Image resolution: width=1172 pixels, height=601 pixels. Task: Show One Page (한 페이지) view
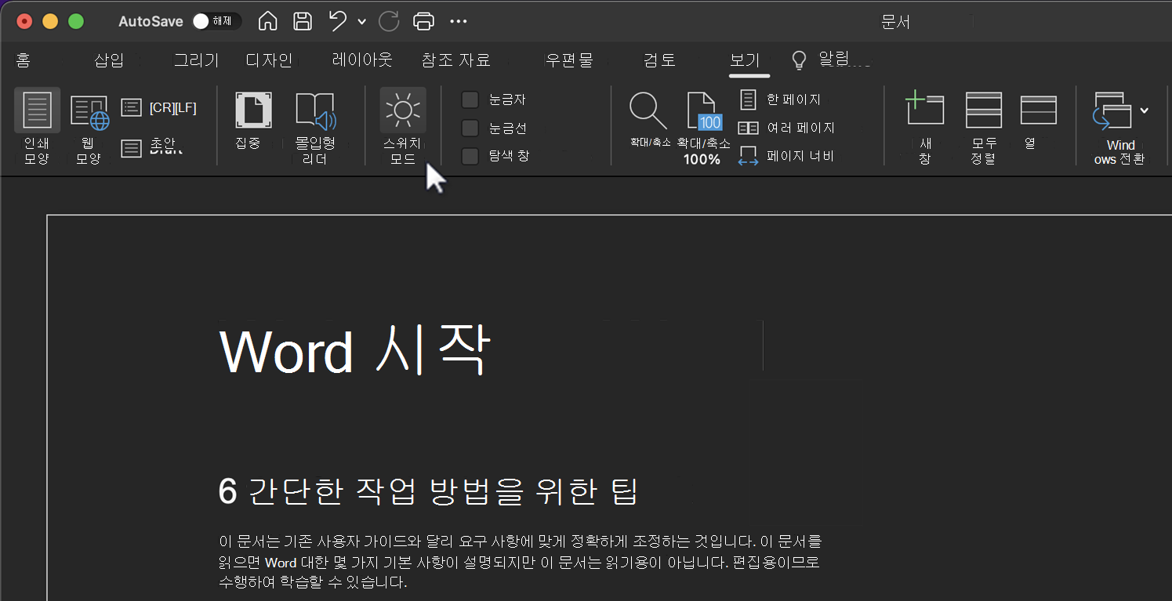tap(781, 100)
